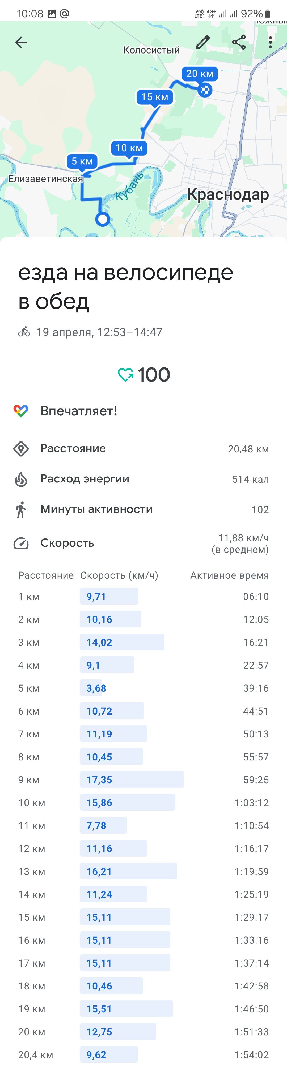The image size is (287, 1087).
Task: Tap the distance location pin icon
Action: coord(21,449)
